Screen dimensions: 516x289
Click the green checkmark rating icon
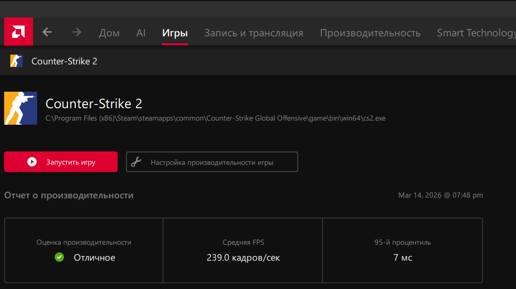tap(59, 257)
